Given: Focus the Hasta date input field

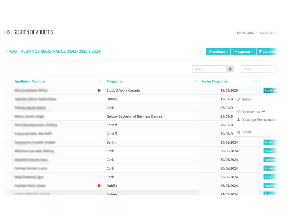Looking at the screenshot, I should point(258,69).
